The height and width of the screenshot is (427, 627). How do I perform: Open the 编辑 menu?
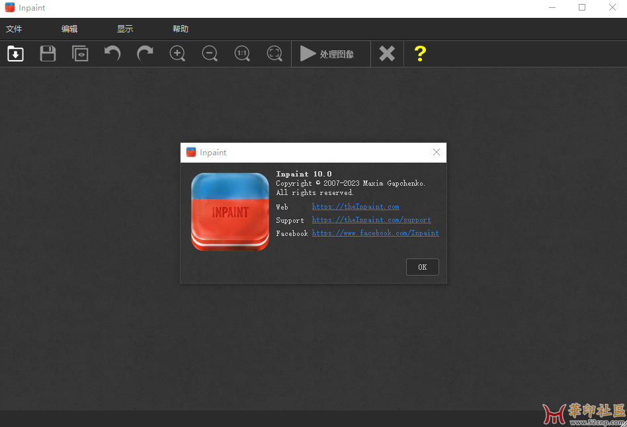69,29
